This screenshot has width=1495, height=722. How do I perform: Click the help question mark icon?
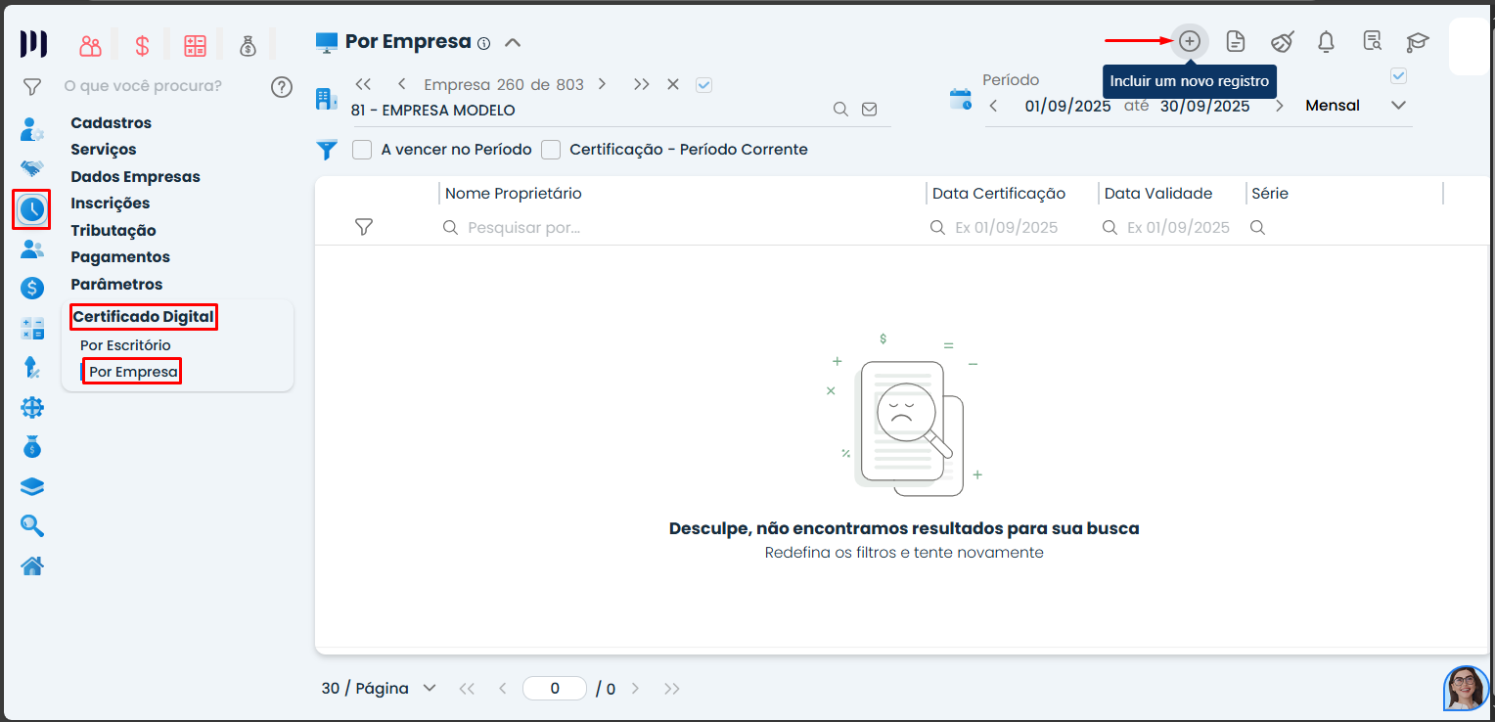[x=282, y=87]
